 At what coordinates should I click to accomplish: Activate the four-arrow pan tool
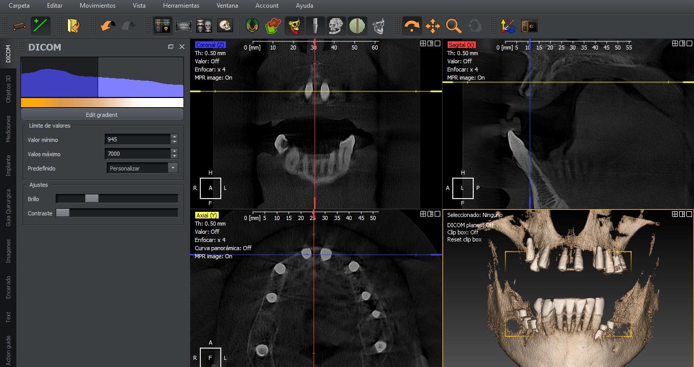click(x=433, y=26)
